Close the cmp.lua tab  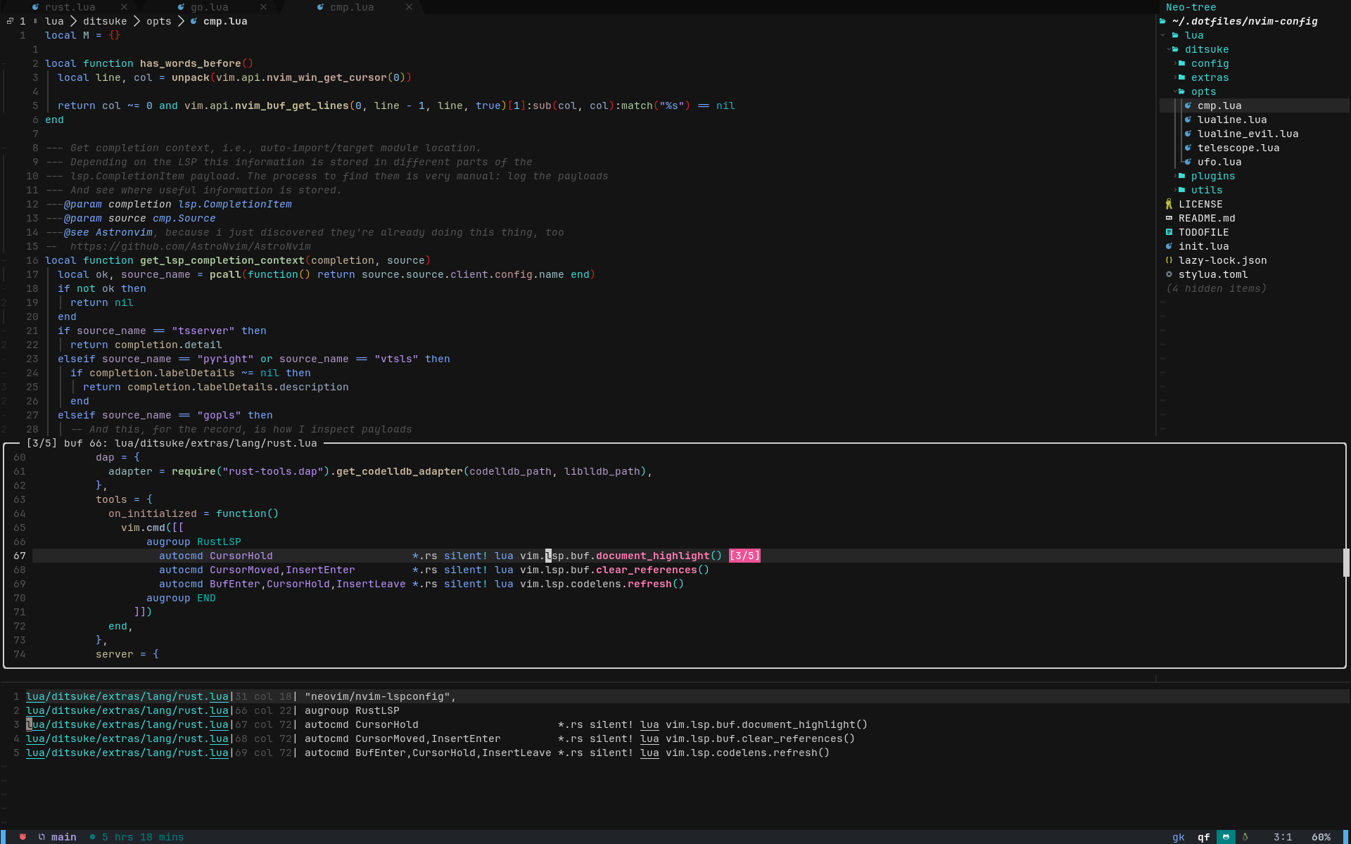(x=409, y=7)
